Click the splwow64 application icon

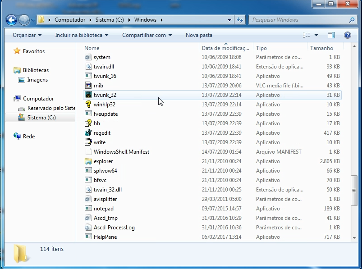(88, 170)
